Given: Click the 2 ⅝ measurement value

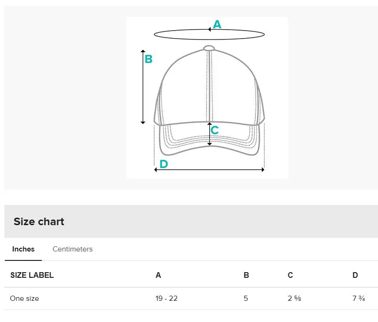Looking at the screenshot, I should point(295,298).
